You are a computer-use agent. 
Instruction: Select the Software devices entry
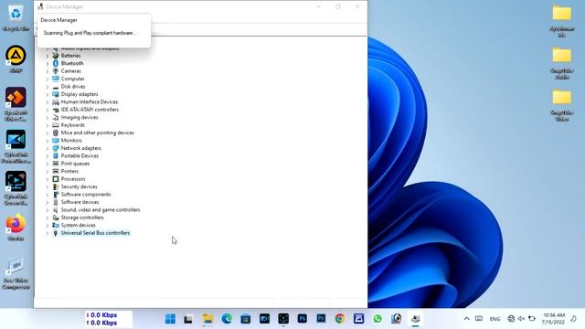(80, 202)
